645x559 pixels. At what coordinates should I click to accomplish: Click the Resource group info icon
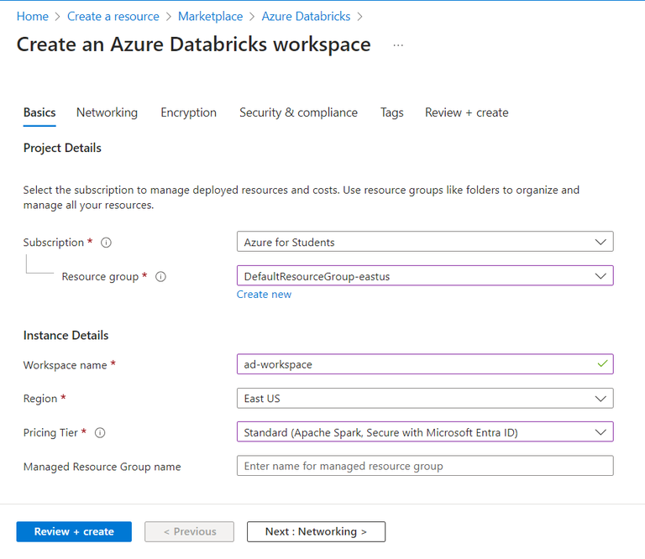[x=160, y=276]
